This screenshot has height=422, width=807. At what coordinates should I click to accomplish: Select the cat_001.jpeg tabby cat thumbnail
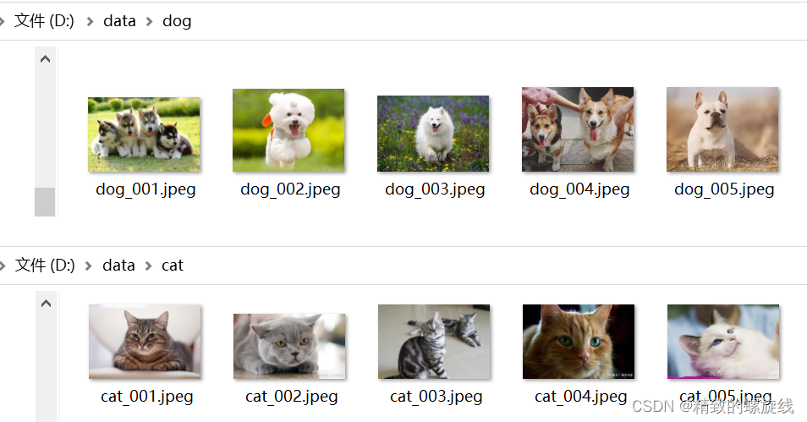tap(145, 342)
